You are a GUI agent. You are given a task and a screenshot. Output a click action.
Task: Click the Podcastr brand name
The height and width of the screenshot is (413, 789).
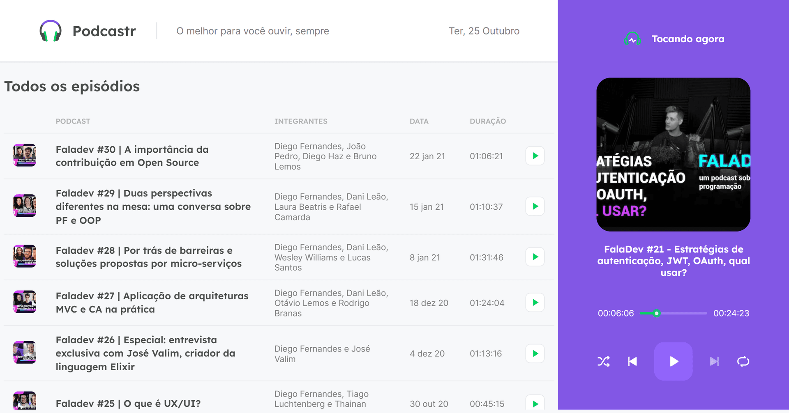tap(104, 31)
